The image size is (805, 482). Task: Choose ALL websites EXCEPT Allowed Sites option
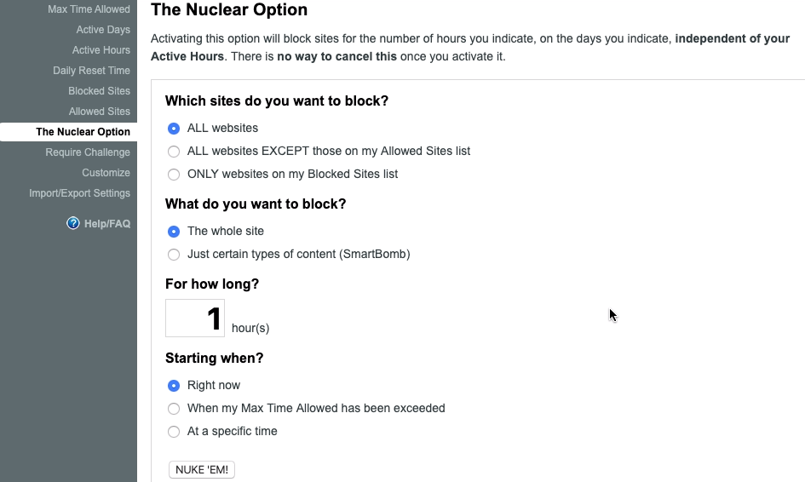pyautogui.click(x=174, y=152)
